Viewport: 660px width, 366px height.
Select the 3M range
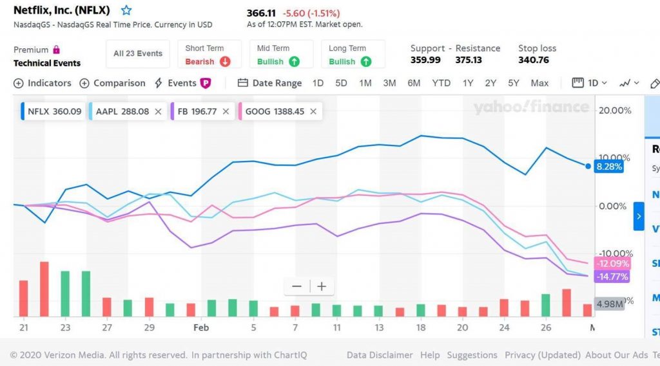click(x=389, y=83)
